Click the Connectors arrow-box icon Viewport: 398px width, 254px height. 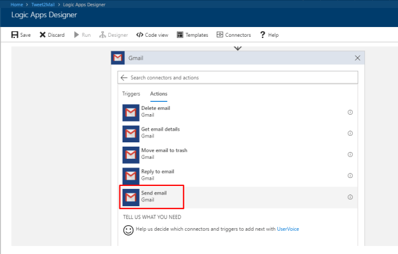[220, 34]
